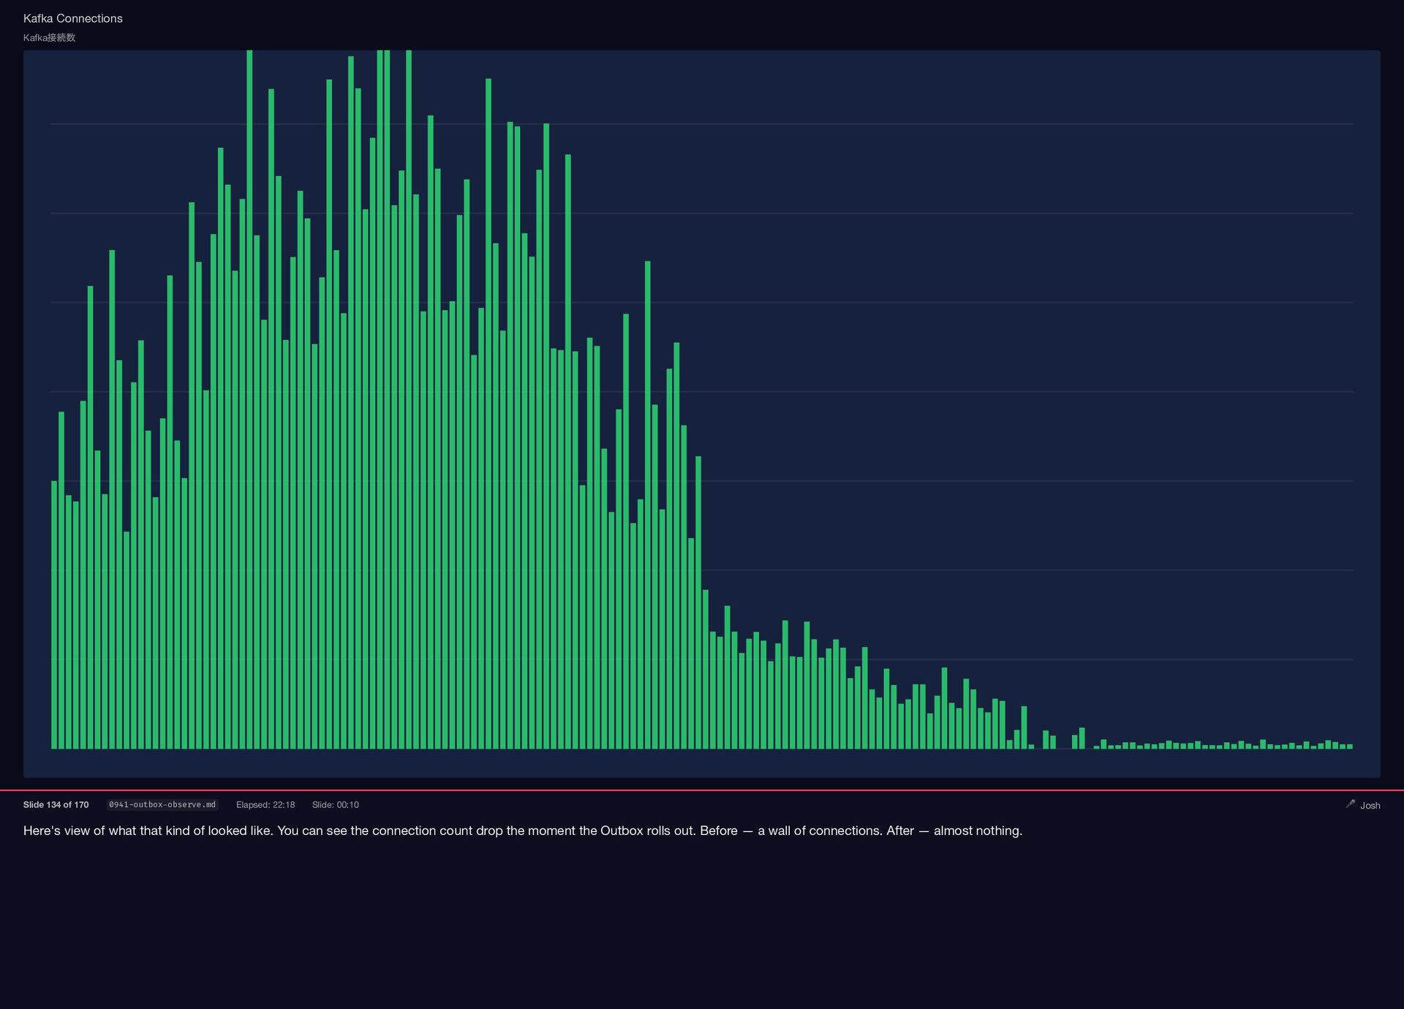Screen dimensions: 1404x1009
Task: Click the Slide 00:10 timer
Action: 335,804
